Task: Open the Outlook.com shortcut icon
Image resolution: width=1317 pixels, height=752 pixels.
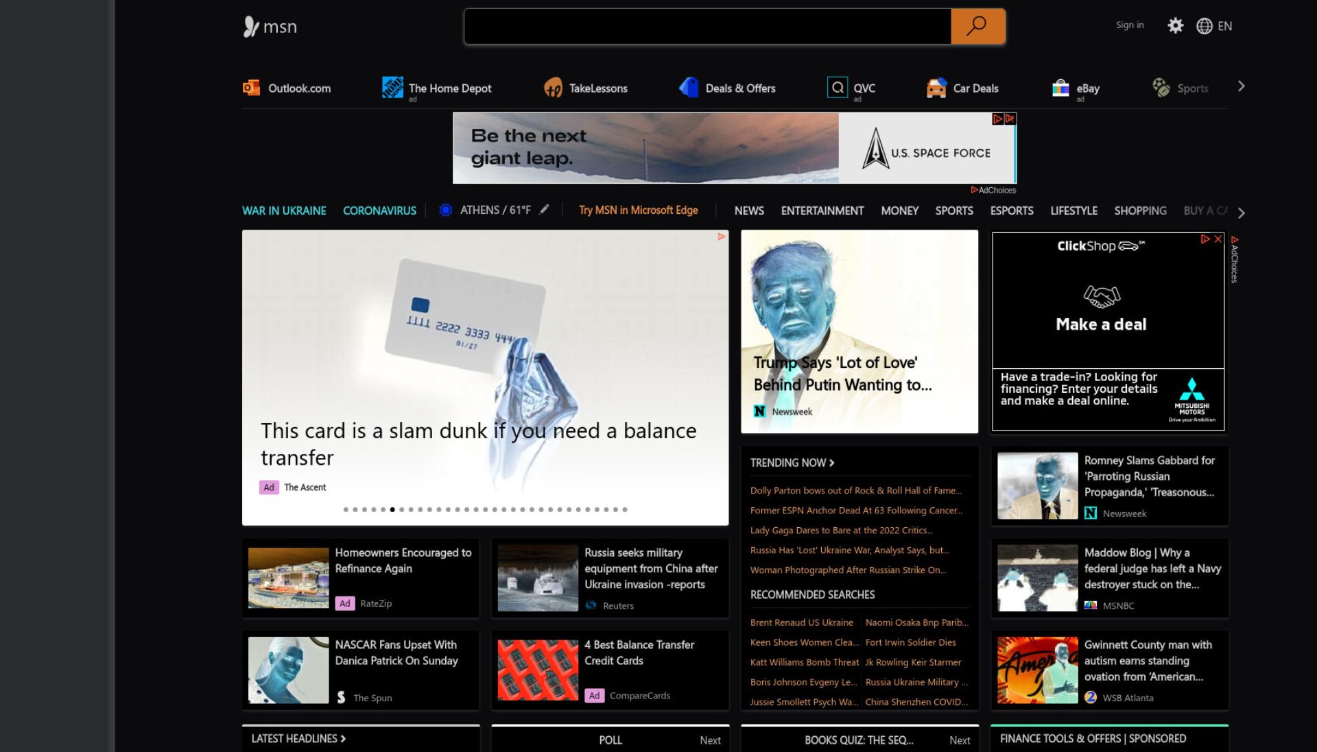Action: 251,88
